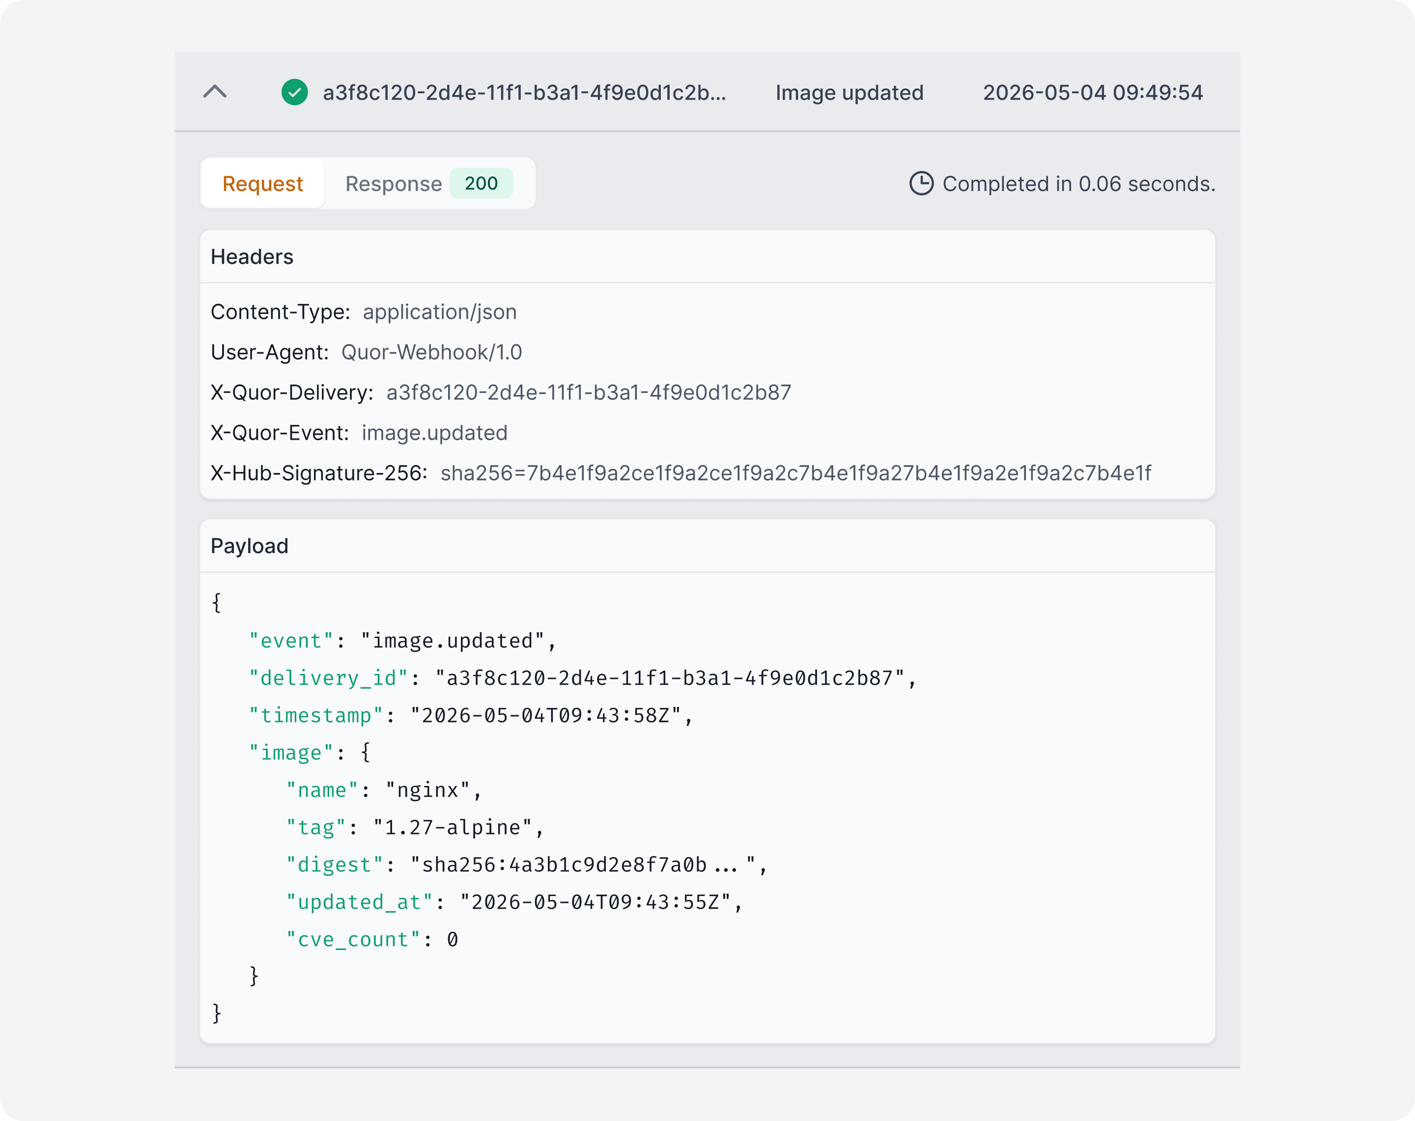Click the clock icon beside completion time

pyautogui.click(x=921, y=184)
